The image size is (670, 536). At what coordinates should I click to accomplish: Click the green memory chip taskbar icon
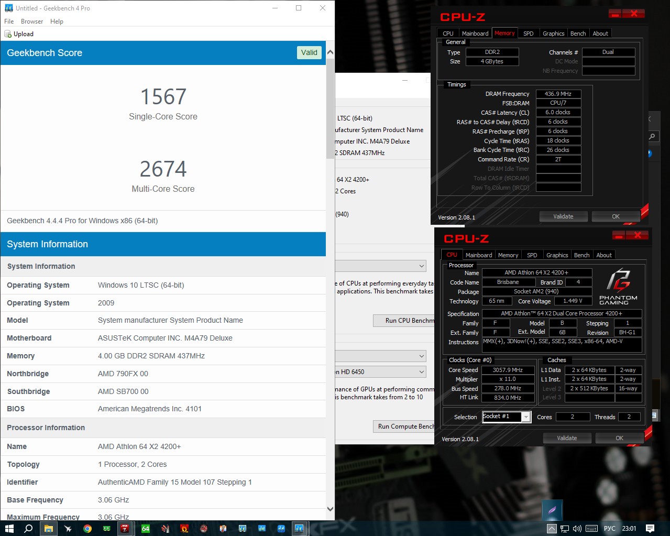[x=107, y=528]
